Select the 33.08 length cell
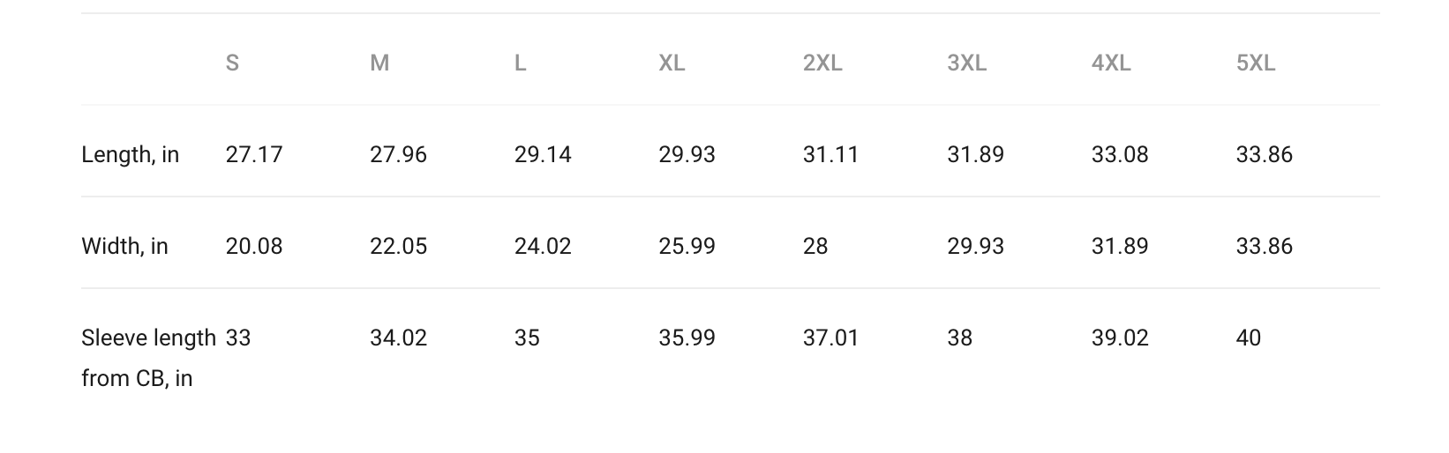Viewport: 1449px width, 453px height. (1120, 155)
